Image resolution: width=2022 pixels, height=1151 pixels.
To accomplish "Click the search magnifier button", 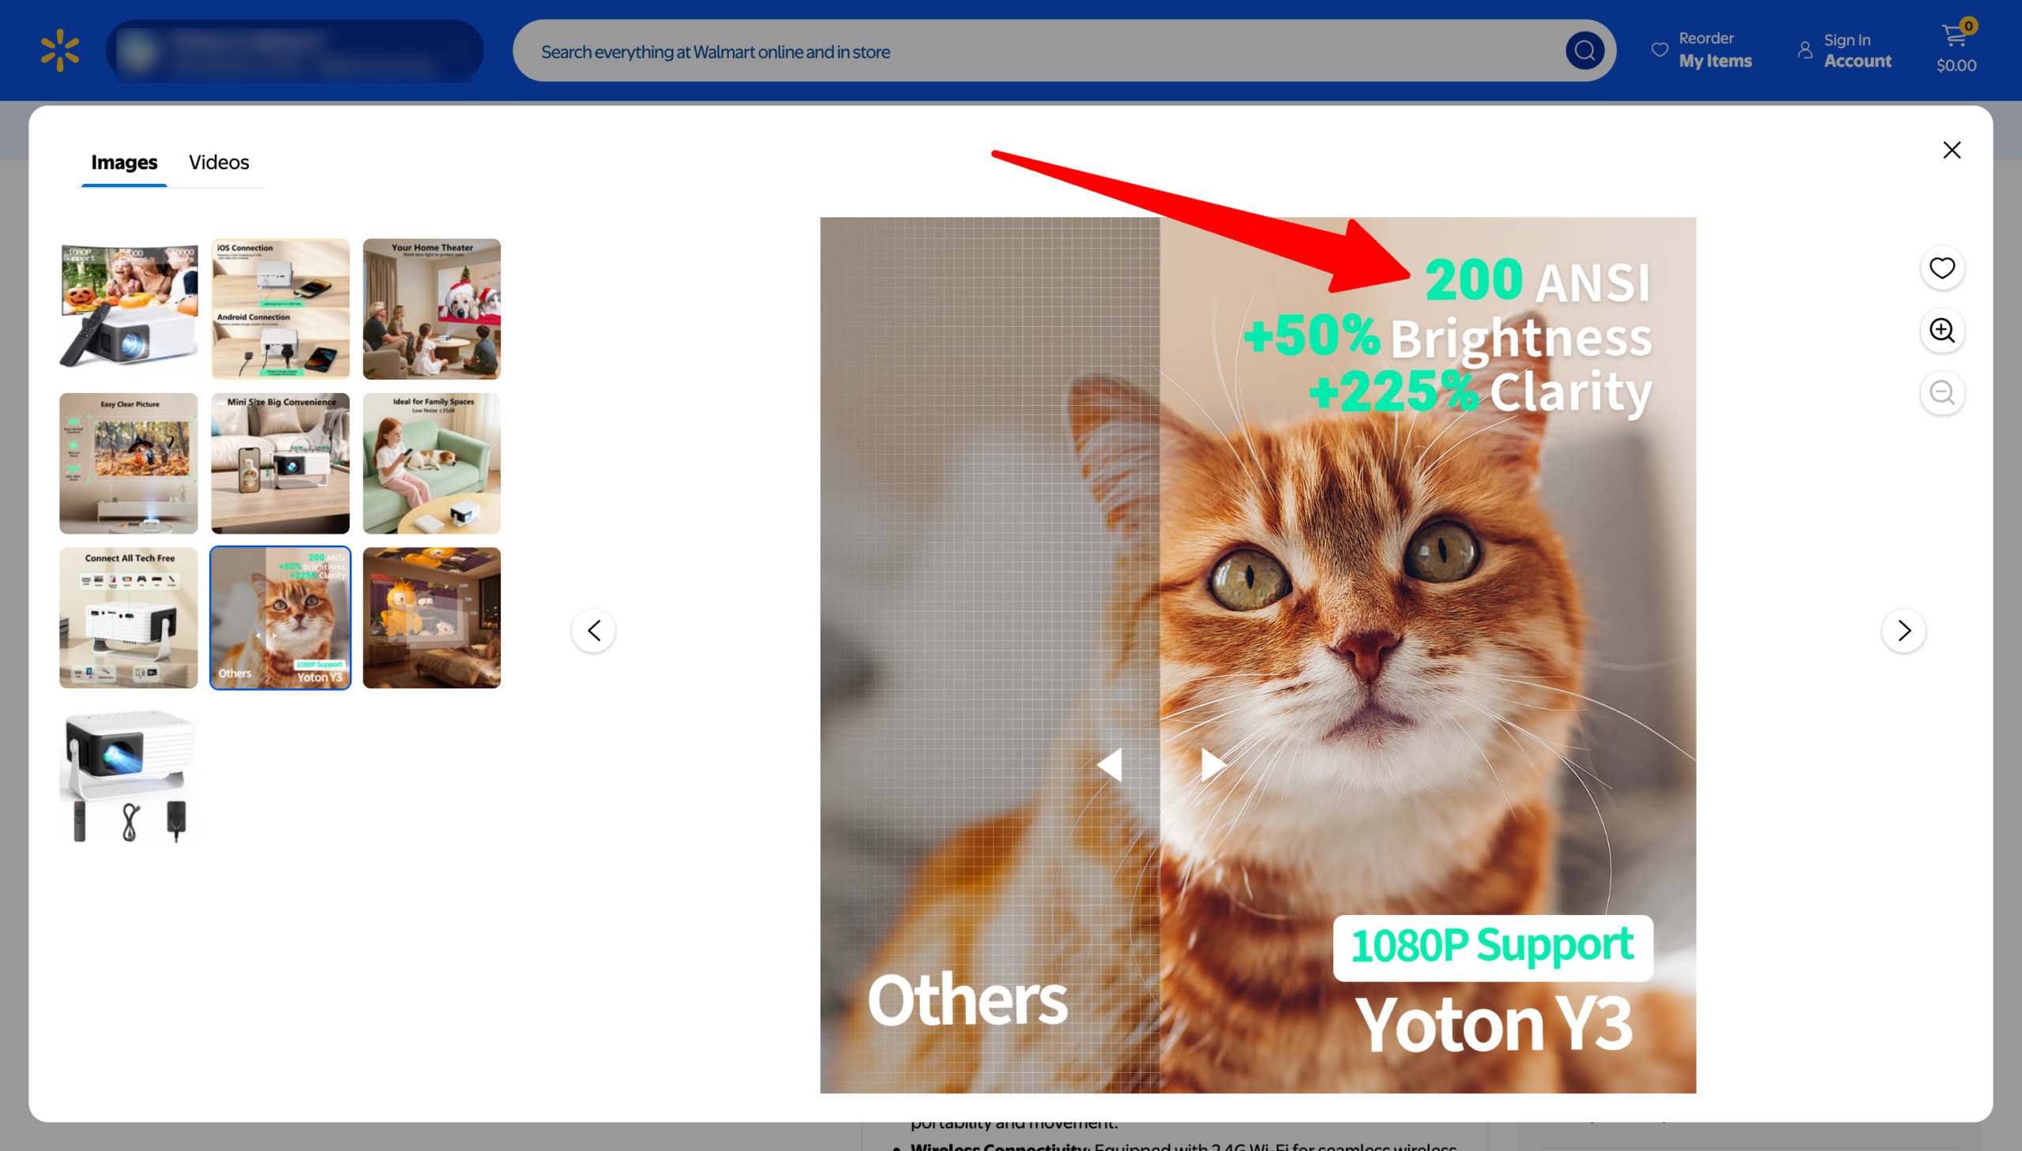I will click(1584, 51).
